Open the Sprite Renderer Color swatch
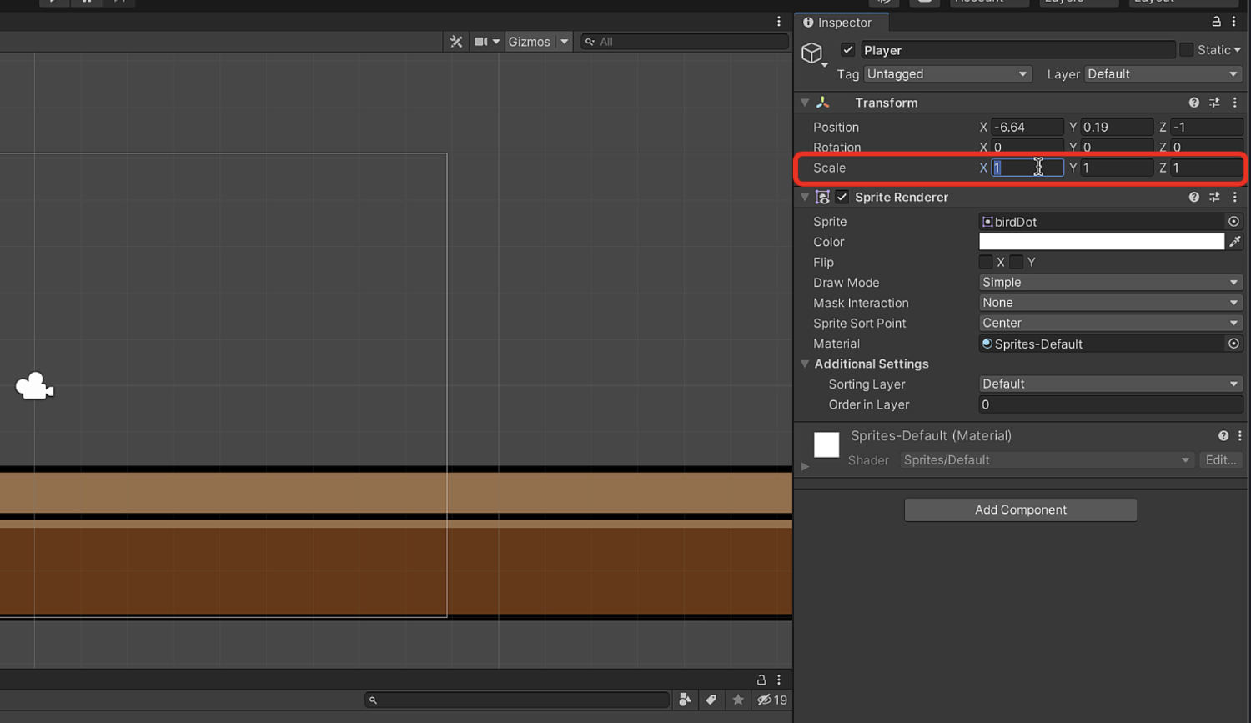The height and width of the screenshot is (723, 1251). coord(1102,242)
